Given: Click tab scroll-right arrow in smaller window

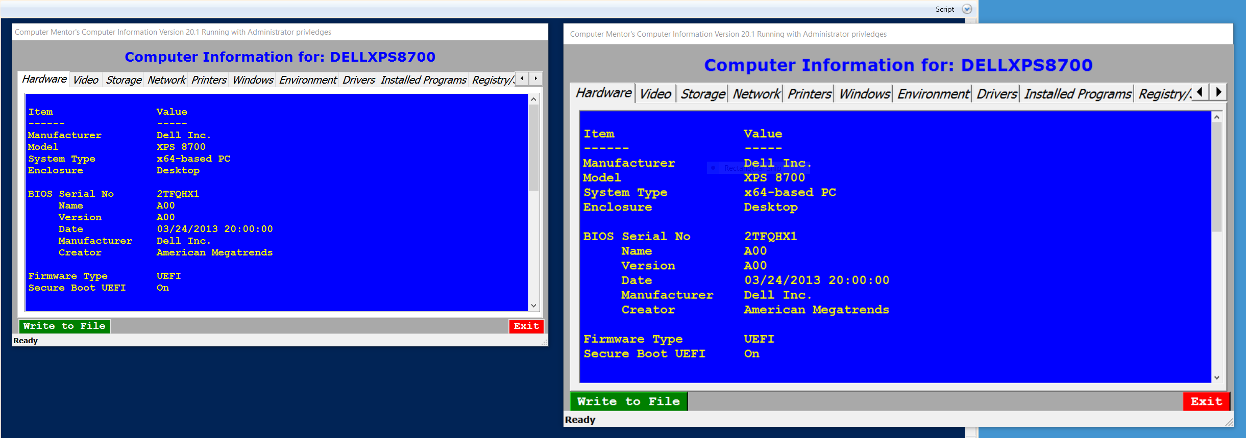Looking at the screenshot, I should pos(535,79).
